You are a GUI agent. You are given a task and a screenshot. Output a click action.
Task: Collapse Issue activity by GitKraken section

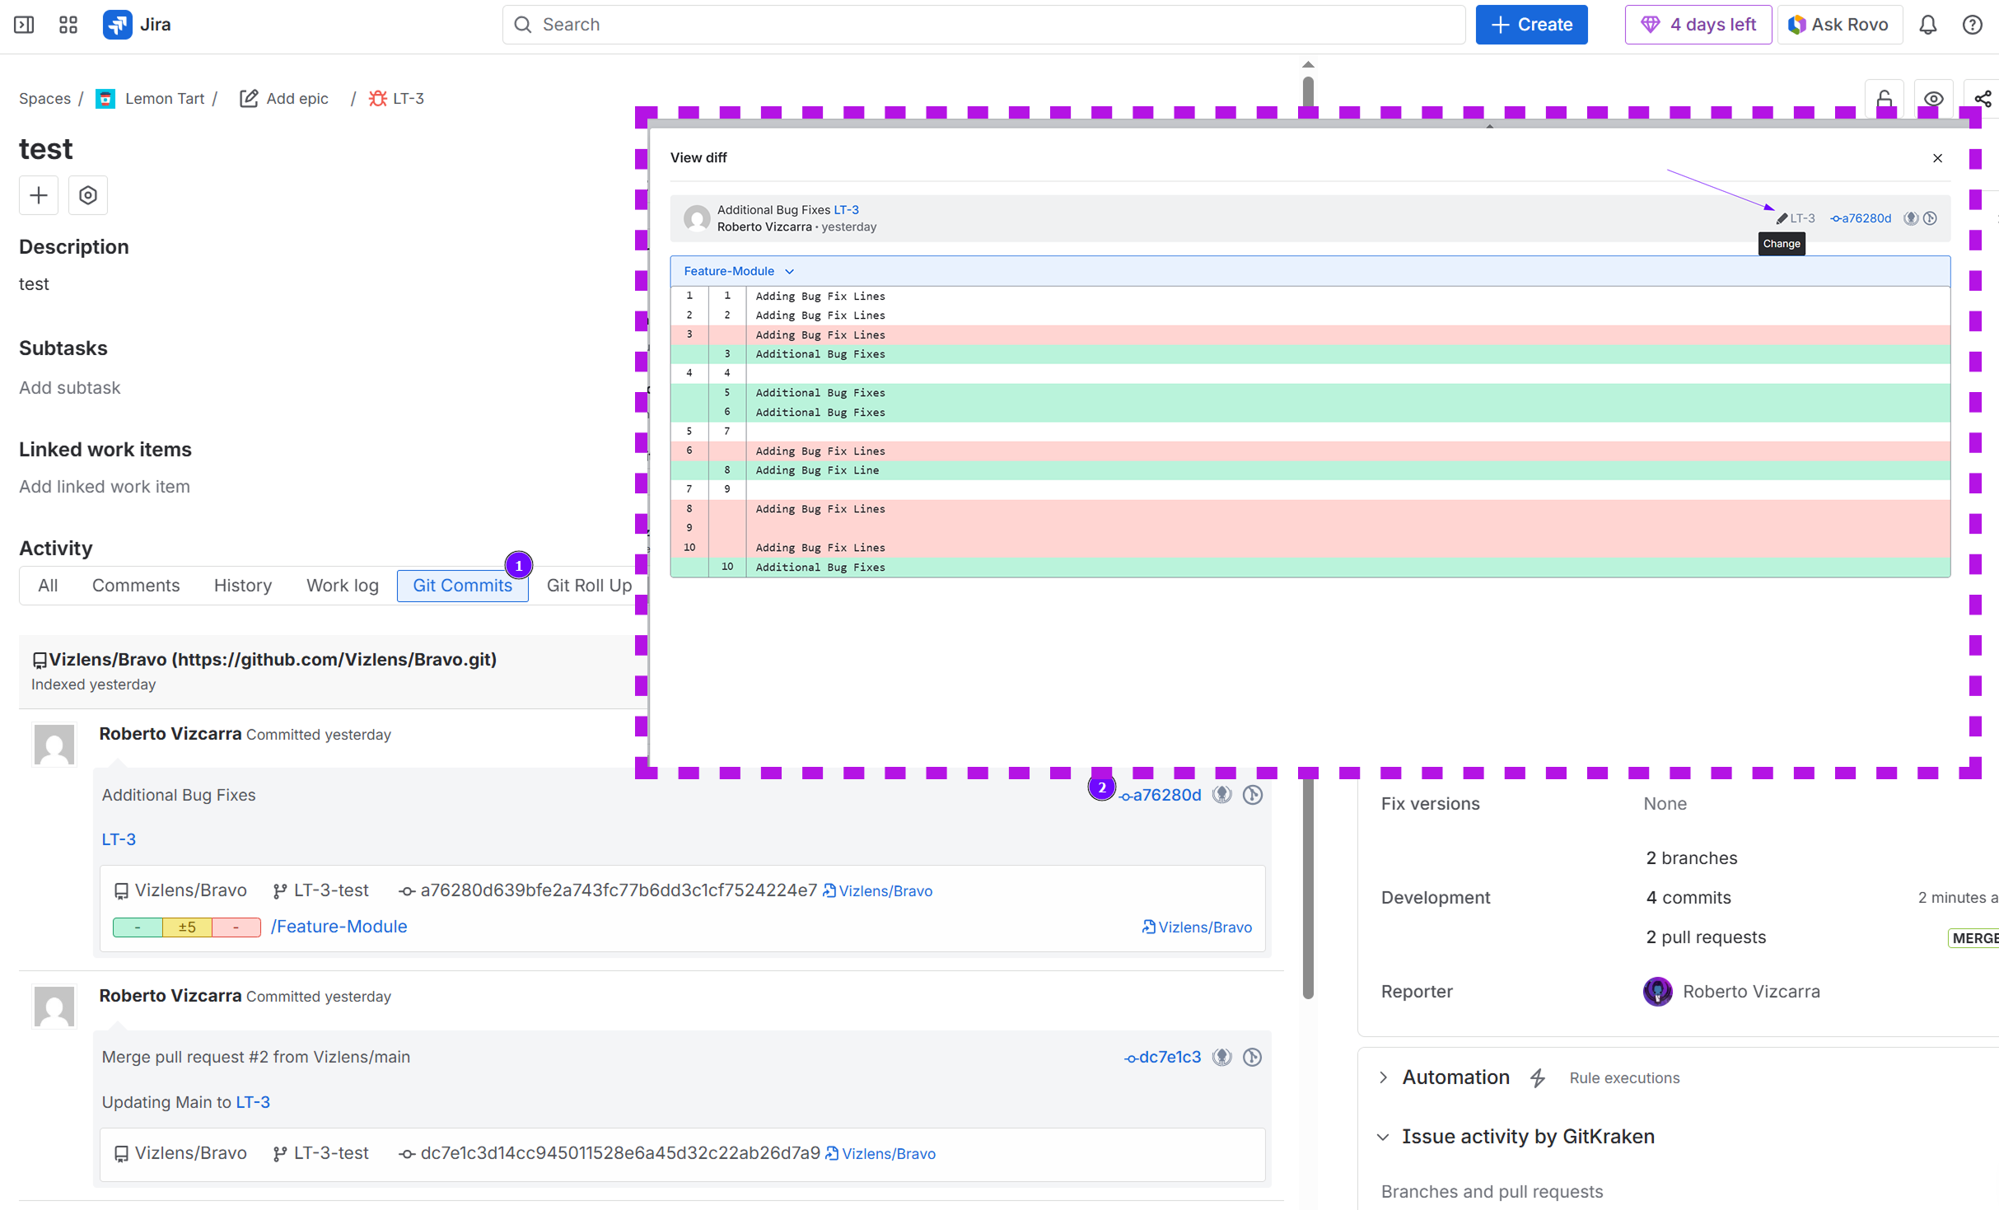pyautogui.click(x=1384, y=1137)
